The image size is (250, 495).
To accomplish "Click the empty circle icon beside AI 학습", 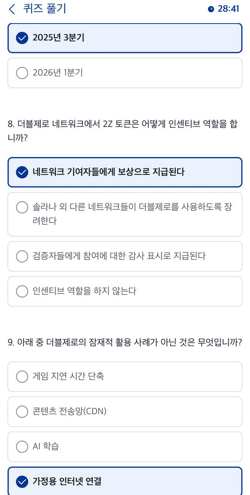I will click(x=22, y=447).
